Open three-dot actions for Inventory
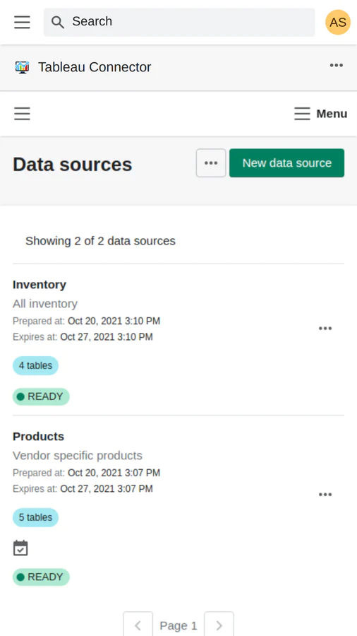This screenshot has width=357, height=636. coord(325,329)
